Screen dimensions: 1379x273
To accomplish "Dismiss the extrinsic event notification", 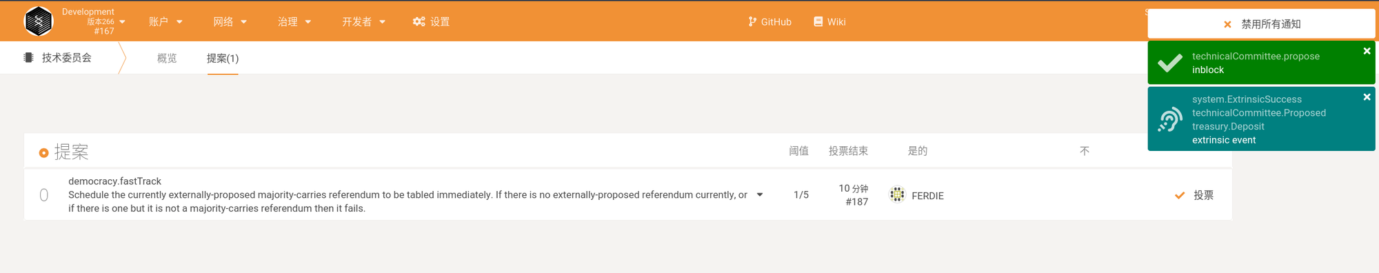I will [1367, 97].
